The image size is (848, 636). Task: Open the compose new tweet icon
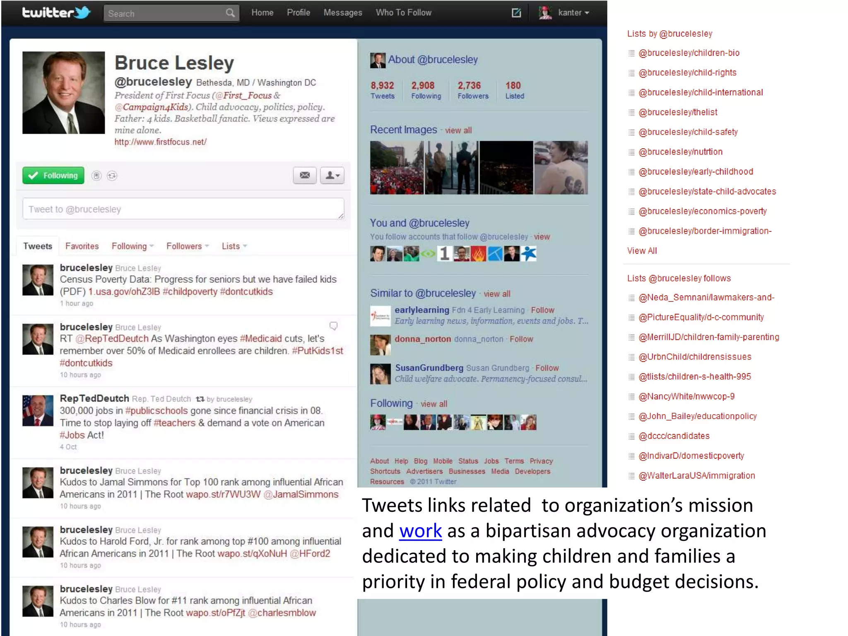(516, 13)
